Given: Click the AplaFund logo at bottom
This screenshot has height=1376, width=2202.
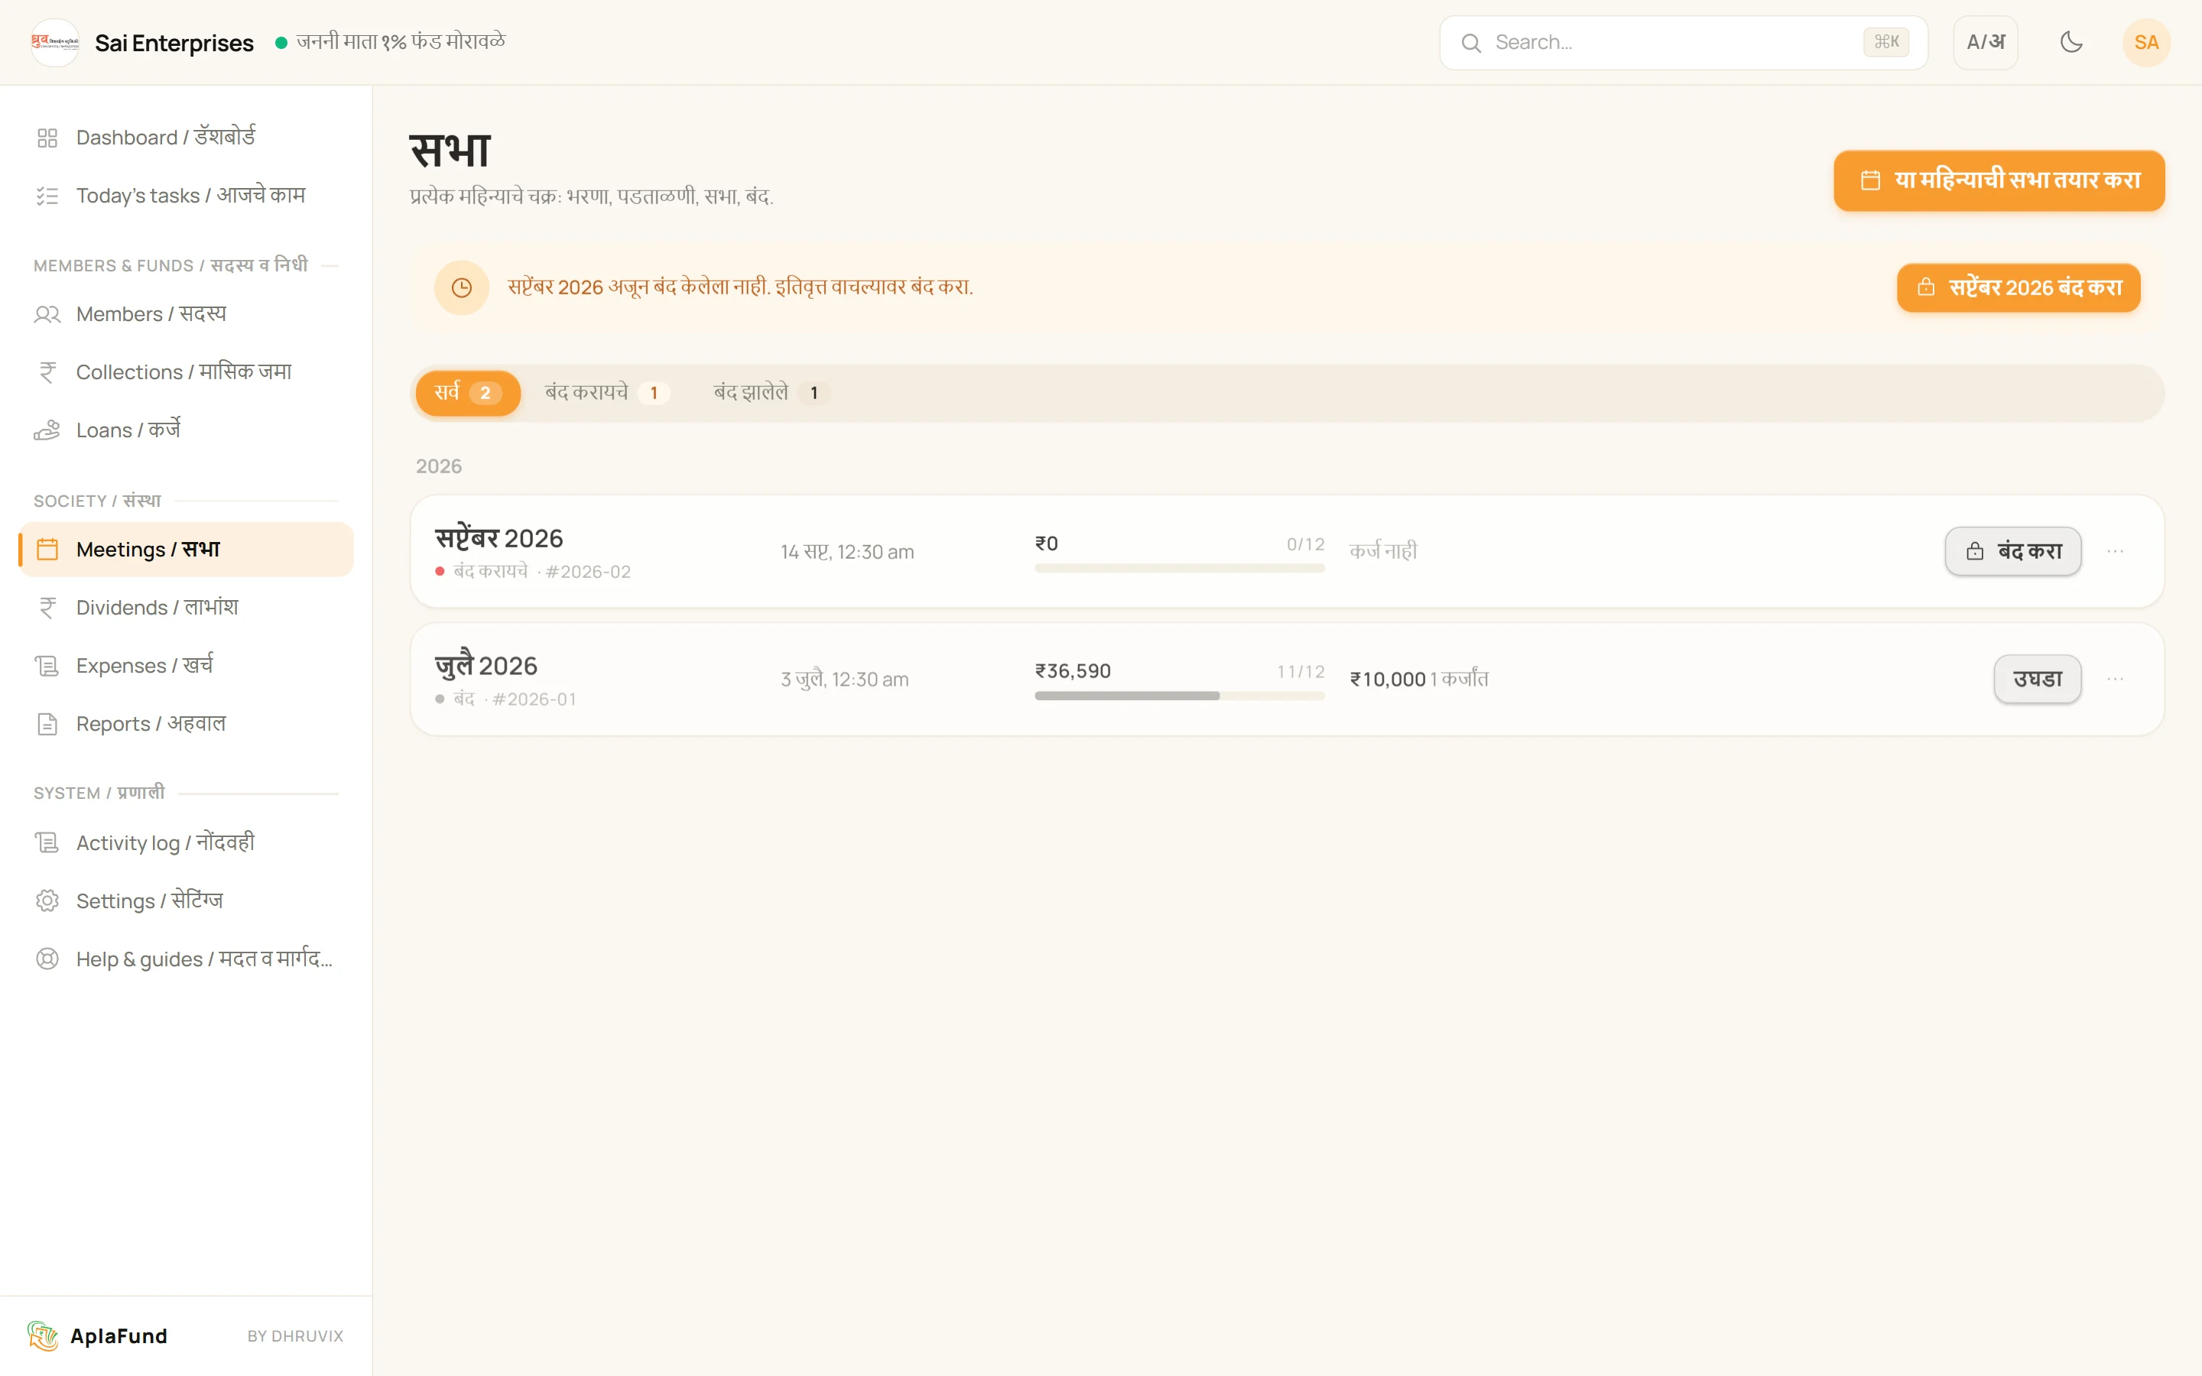Looking at the screenshot, I should [42, 1336].
